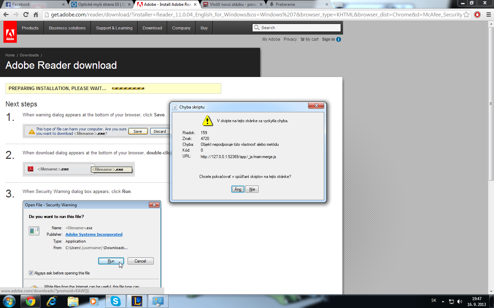Close the Chyba skriptu dialog
Screen dimensions: 494x308
[x=316, y=105]
